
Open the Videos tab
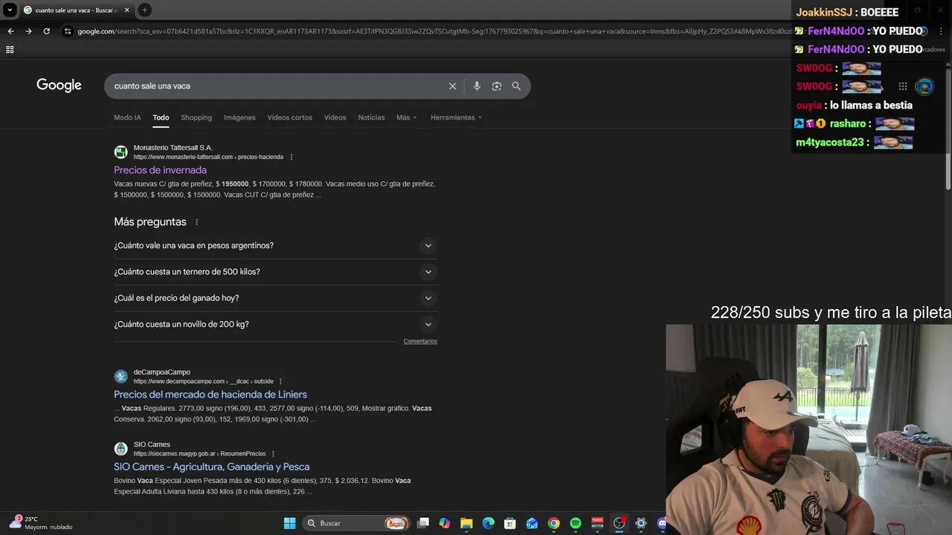pyautogui.click(x=335, y=117)
